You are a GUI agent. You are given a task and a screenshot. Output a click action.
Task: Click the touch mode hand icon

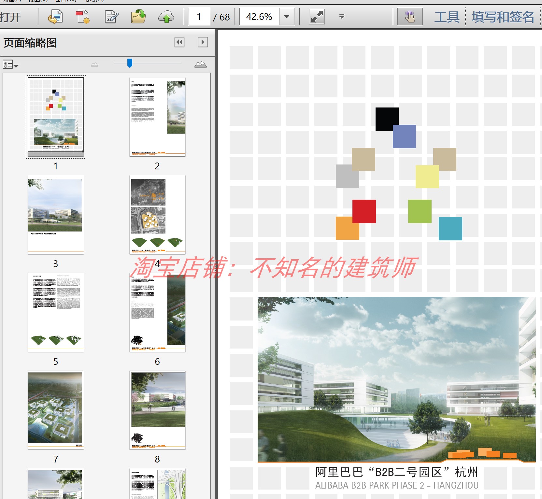pyautogui.click(x=410, y=17)
